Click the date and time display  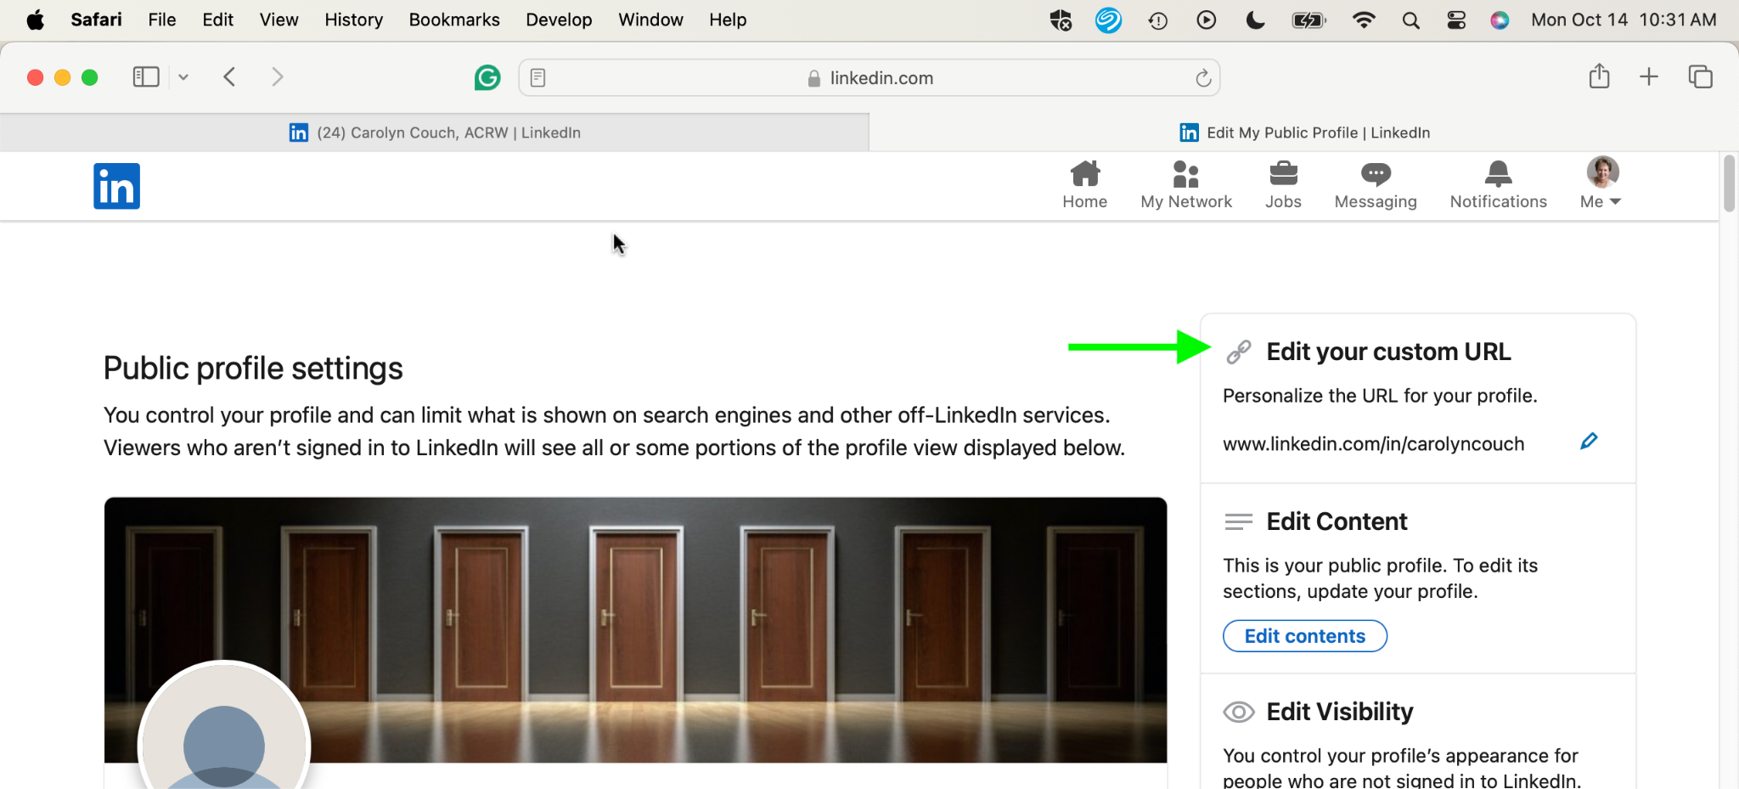pyautogui.click(x=1624, y=20)
